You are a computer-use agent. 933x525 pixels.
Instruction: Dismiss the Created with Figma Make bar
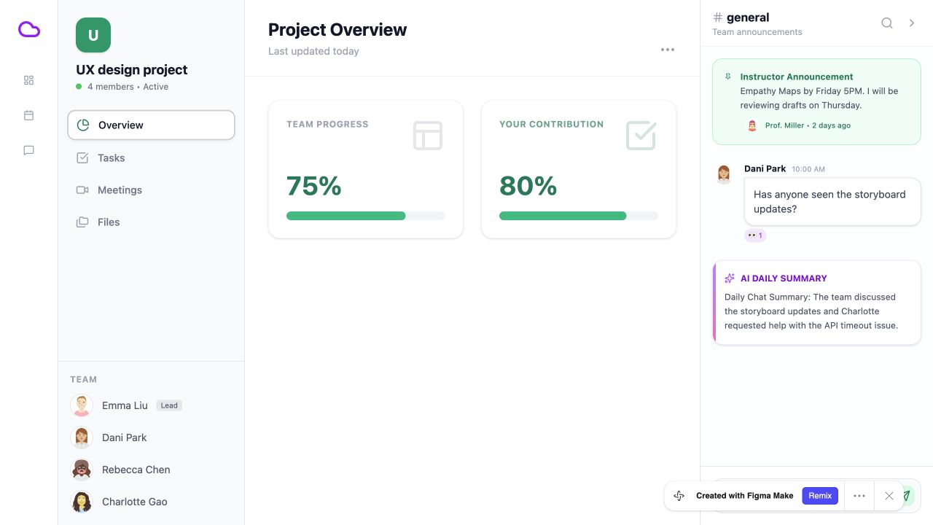[889, 496]
